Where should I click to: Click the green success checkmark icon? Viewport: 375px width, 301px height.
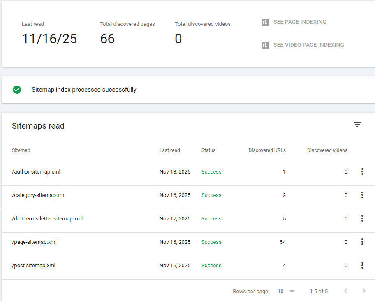[17, 90]
